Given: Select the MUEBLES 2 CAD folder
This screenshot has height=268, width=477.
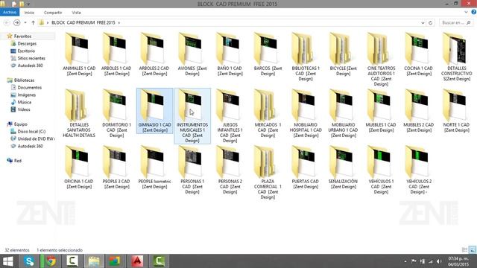Looking at the screenshot, I should coord(419,111).
